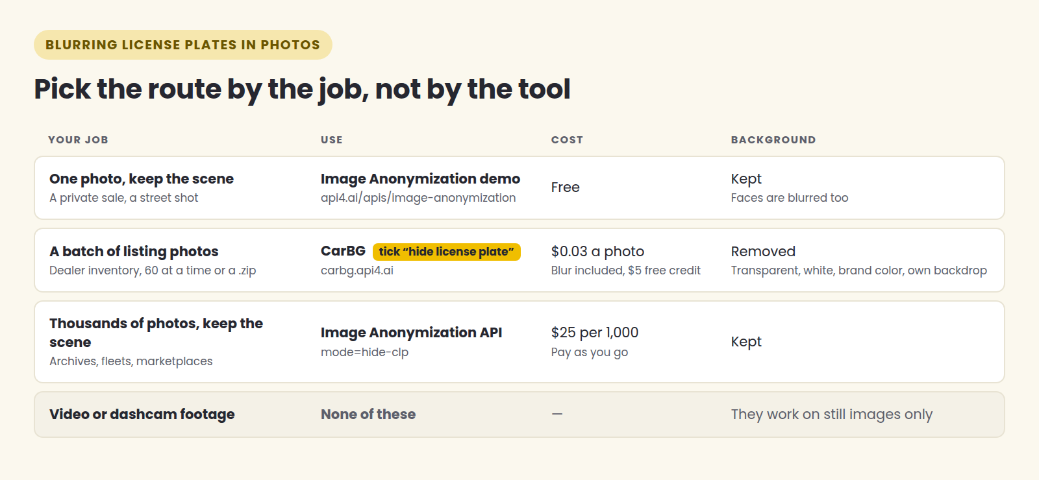Click the 'Free' cost value
Screen dimensions: 1039x480
pos(565,187)
